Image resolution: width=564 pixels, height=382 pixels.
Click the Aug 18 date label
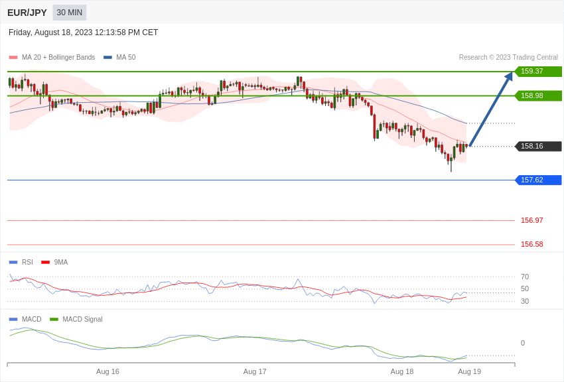point(402,371)
